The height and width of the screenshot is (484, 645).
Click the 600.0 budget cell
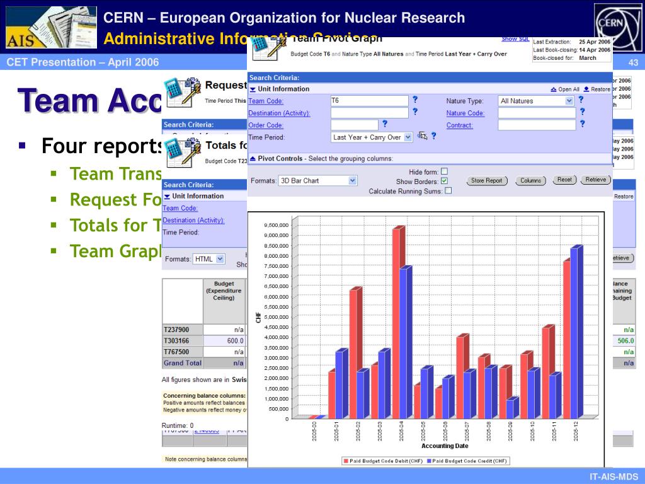pos(225,341)
